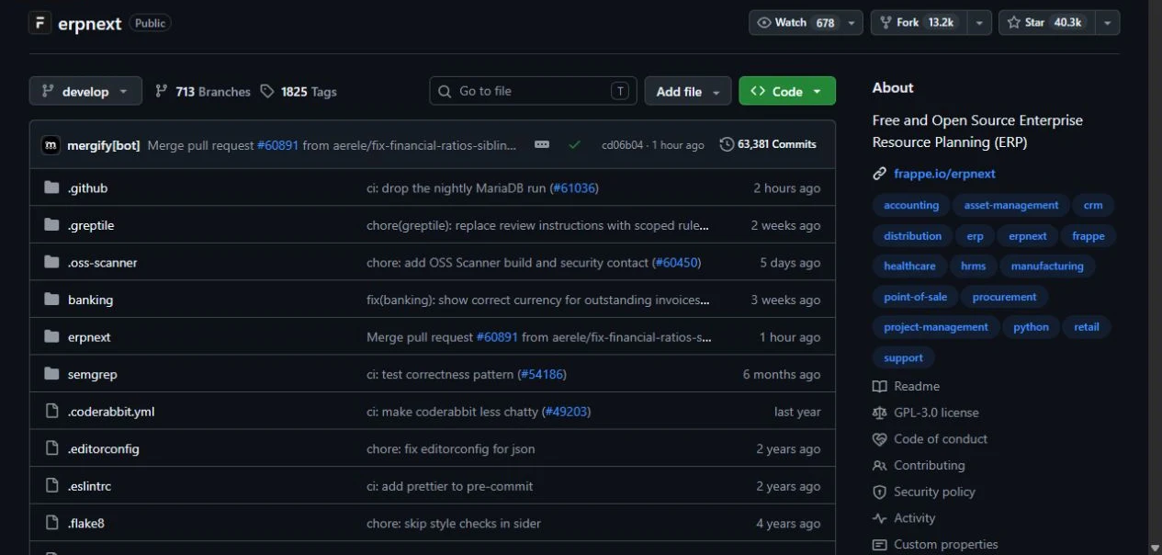Open the 63,381 Commits history link
Viewport: 1162px width, 555px height.
click(x=768, y=144)
